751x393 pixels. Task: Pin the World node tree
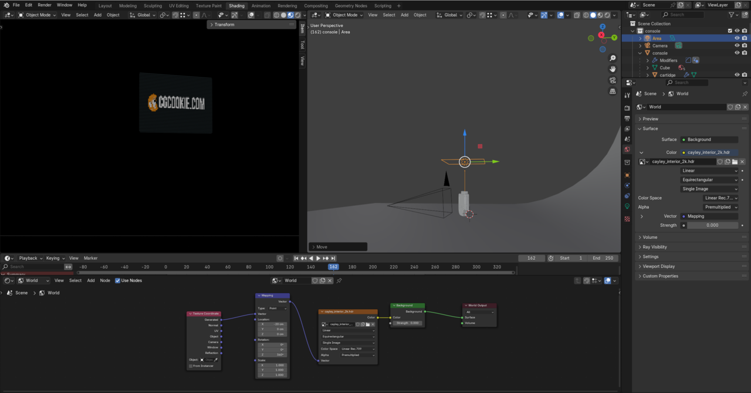pos(339,280)
